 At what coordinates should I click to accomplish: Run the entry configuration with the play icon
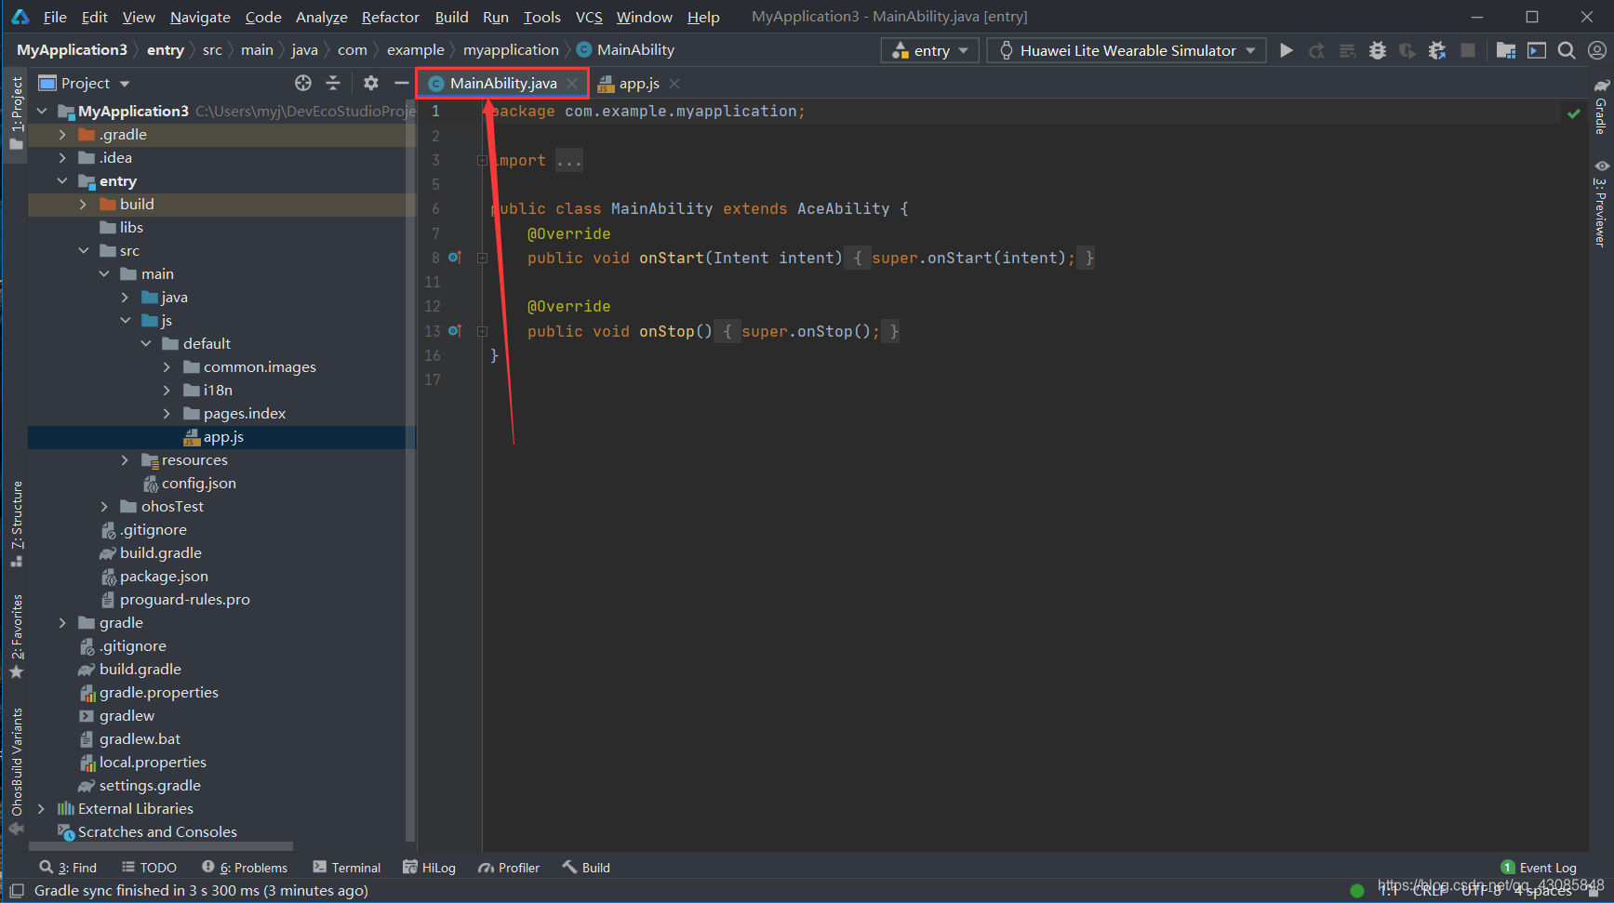[1287, 50]
